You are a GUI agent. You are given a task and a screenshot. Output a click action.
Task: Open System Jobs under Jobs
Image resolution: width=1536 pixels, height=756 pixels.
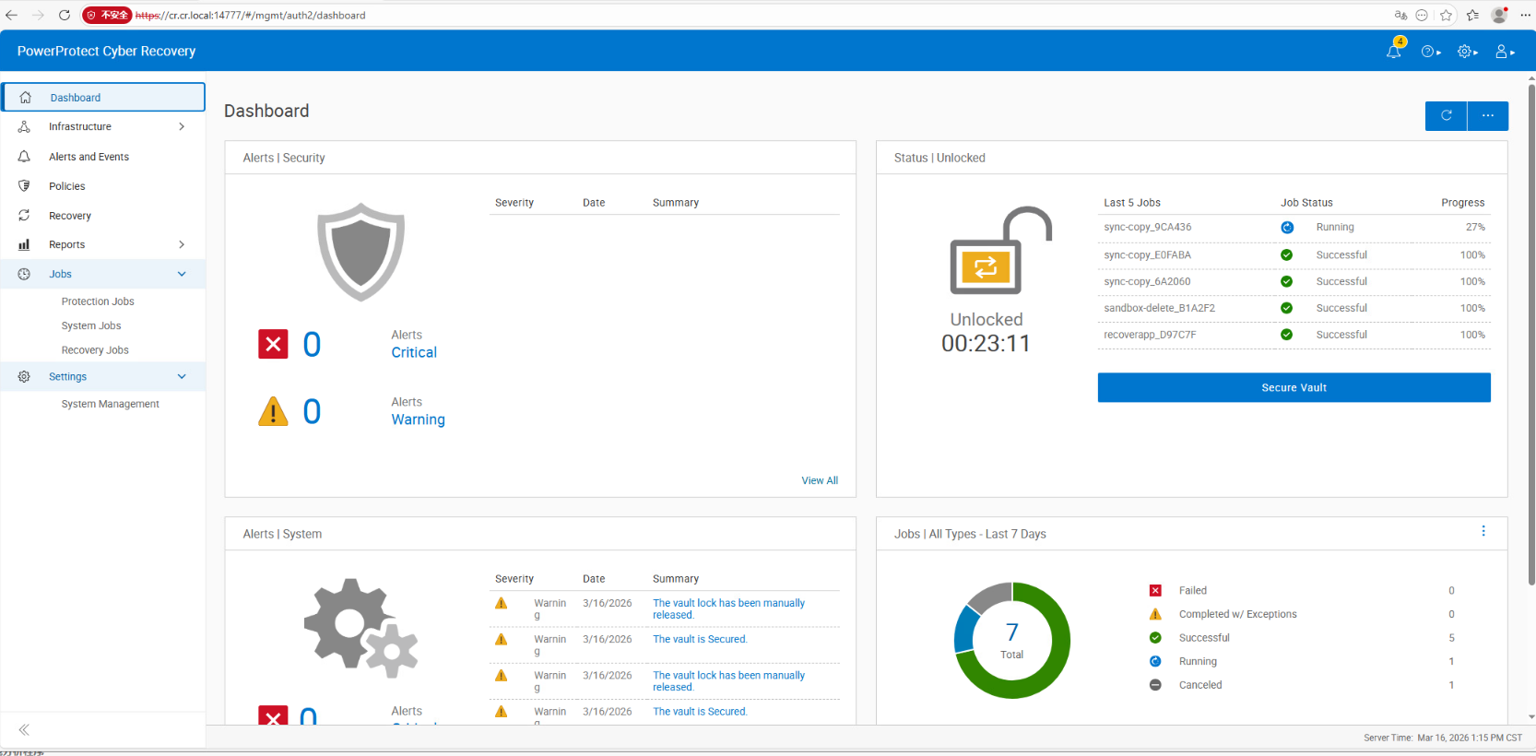click(91, 325)
